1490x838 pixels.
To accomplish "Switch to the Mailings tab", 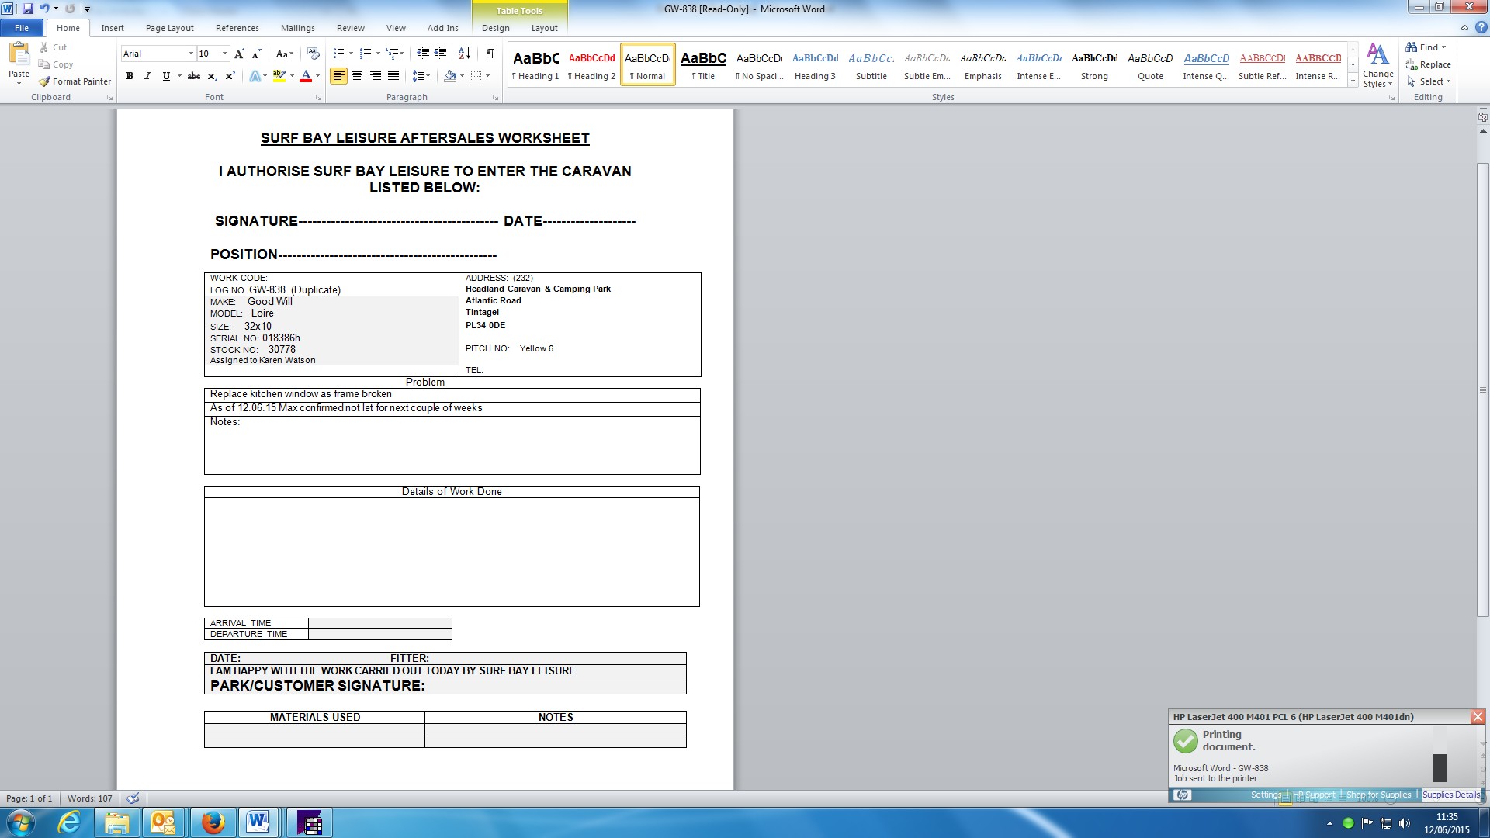I will point(297,28).
